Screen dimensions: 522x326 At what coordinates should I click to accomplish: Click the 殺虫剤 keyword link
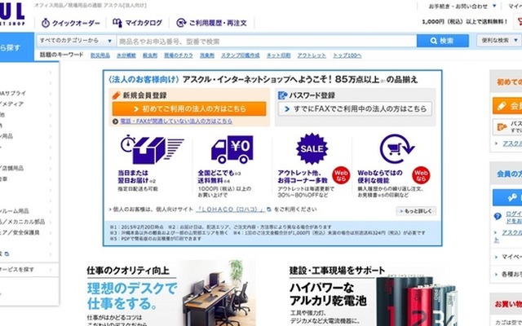(x=150, y=55)
